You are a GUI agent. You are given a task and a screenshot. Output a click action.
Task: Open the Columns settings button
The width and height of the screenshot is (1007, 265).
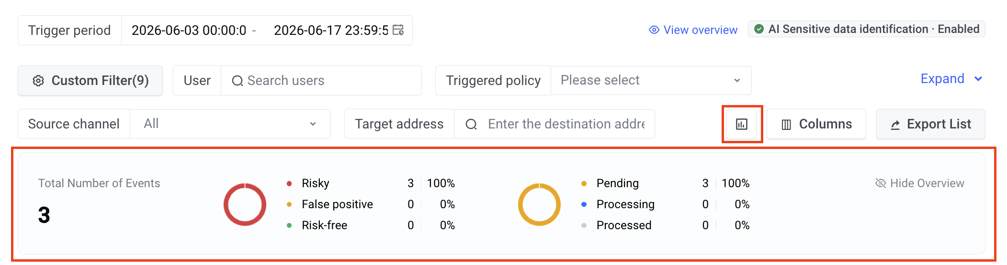[816, 124]
